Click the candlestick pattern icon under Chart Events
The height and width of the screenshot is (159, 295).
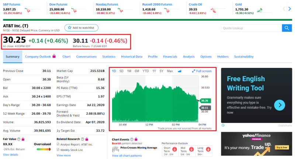click(x=115, y=149)
